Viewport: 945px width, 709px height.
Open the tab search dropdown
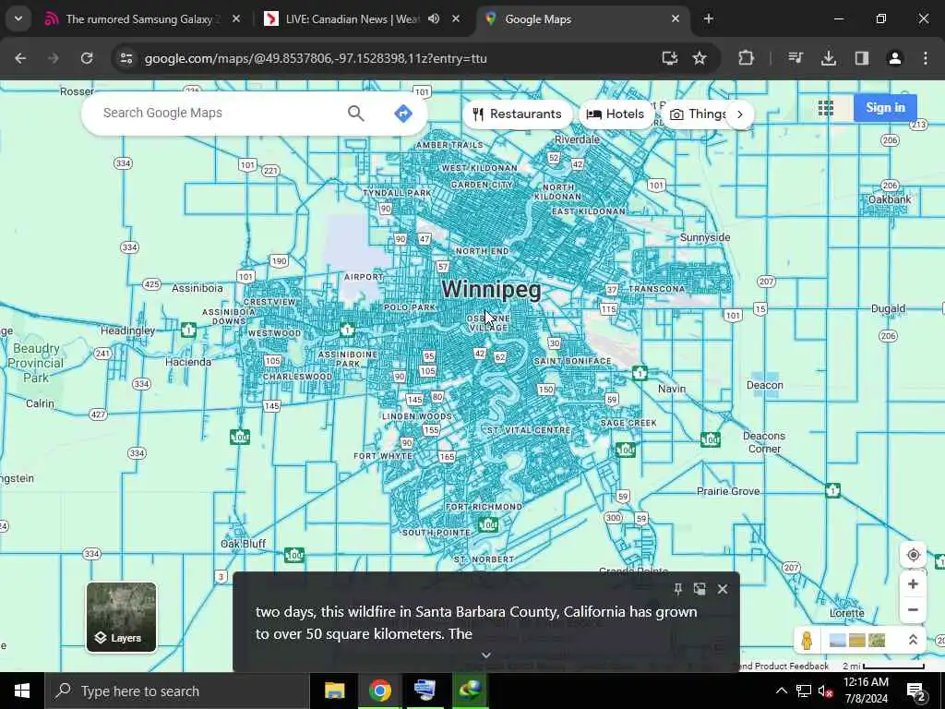(18, 18)
